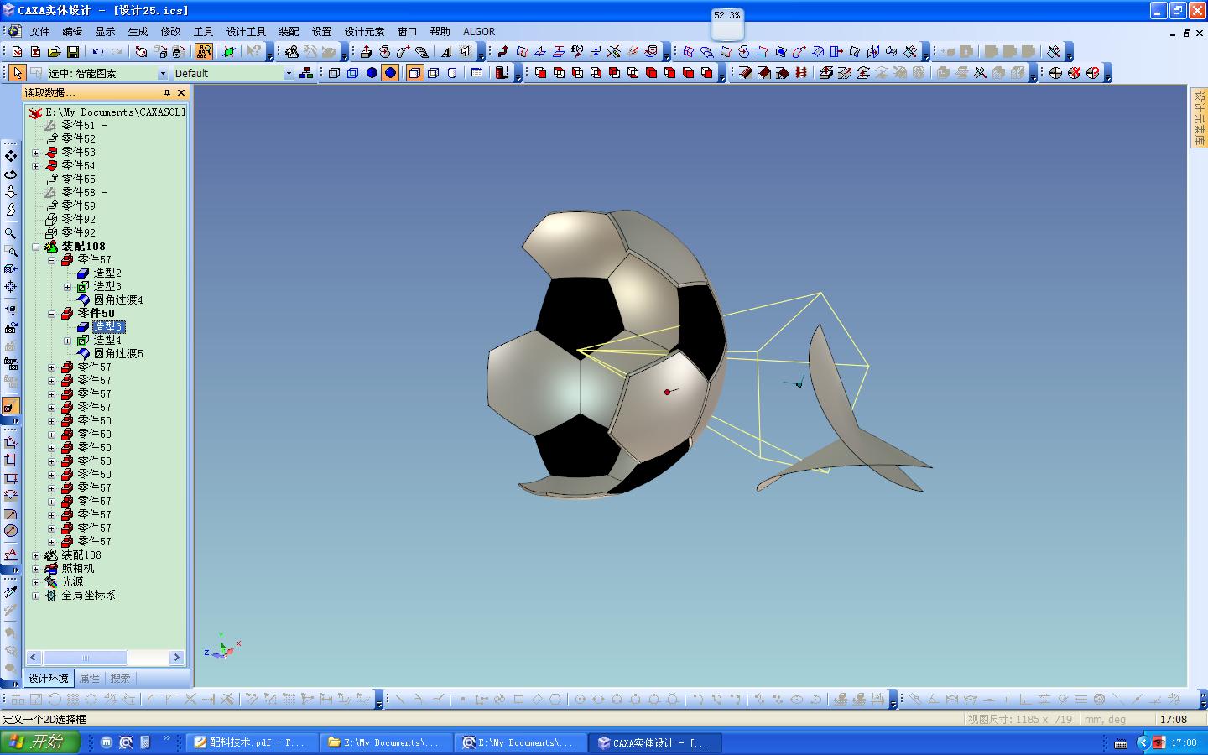The height and width of the screenshot is (755, 1208).
Task: Click the orbit rotate view tool
Action: 11,174
